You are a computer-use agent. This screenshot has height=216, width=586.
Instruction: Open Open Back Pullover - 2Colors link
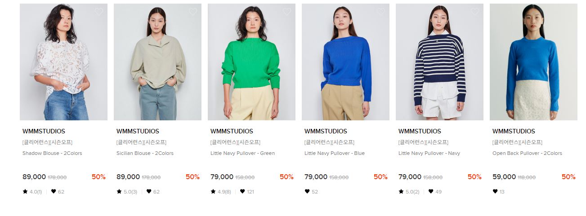click(527, 153)
